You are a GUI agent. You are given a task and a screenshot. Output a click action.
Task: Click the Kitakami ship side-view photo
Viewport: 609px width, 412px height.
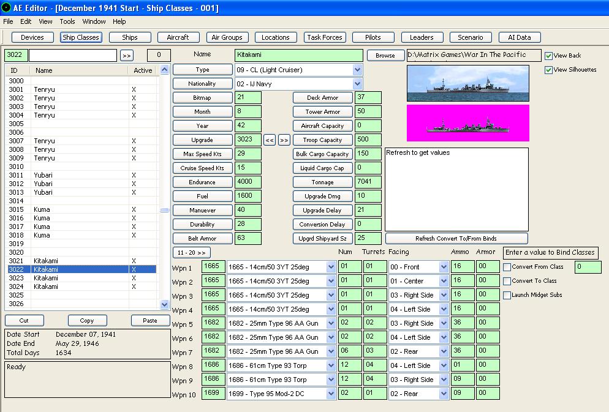pos(468,83)
